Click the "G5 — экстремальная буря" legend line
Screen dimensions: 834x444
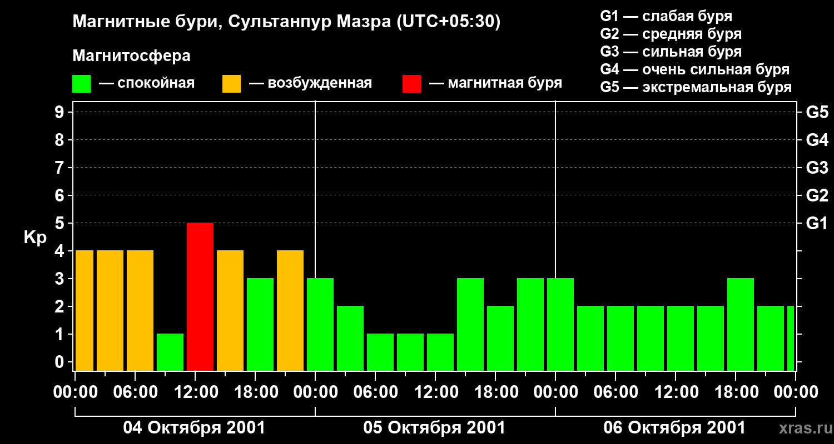[696, 87]
